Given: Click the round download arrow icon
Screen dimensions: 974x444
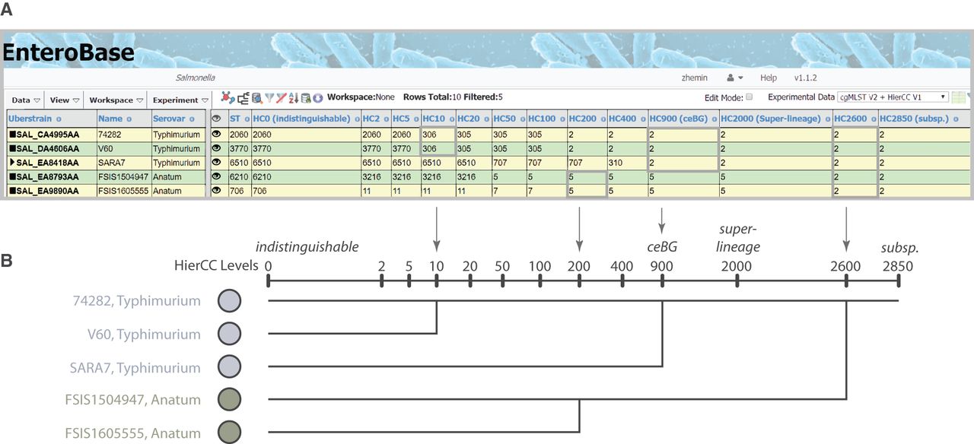Looking at the screenshot, I should [x=317, y=97].
